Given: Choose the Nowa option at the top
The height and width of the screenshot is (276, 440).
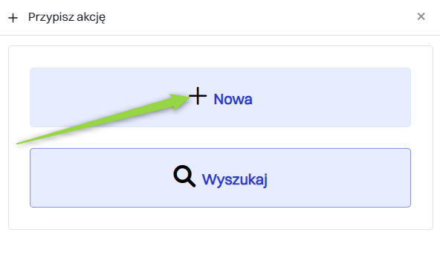Looking at the screenshot, I should [220, 97].
